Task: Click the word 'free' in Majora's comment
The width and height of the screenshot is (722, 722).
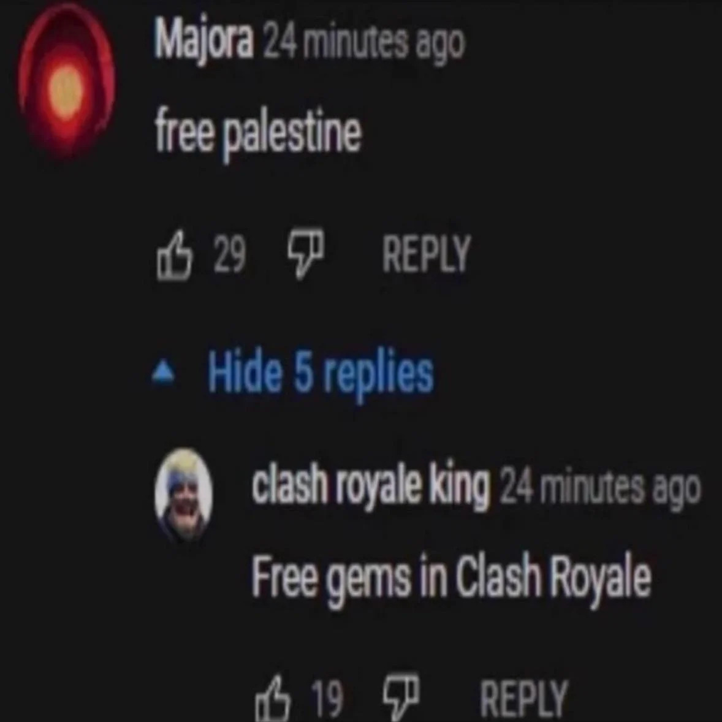Action: 184,134
